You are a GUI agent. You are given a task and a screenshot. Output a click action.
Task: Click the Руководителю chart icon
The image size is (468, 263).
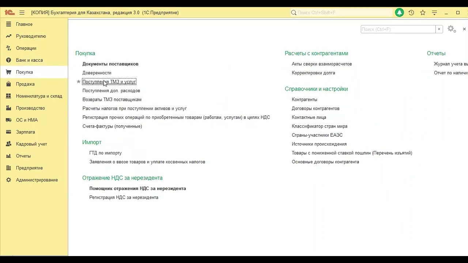click(8, 36)
